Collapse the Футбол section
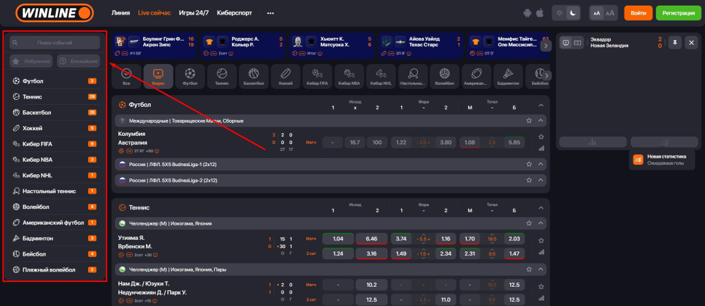The image size is (705, 306). [x=540, y=105]
